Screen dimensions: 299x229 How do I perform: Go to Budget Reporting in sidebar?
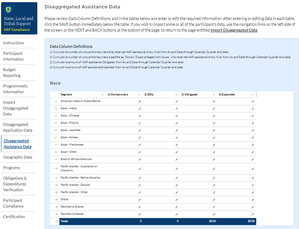click(12, 73)
